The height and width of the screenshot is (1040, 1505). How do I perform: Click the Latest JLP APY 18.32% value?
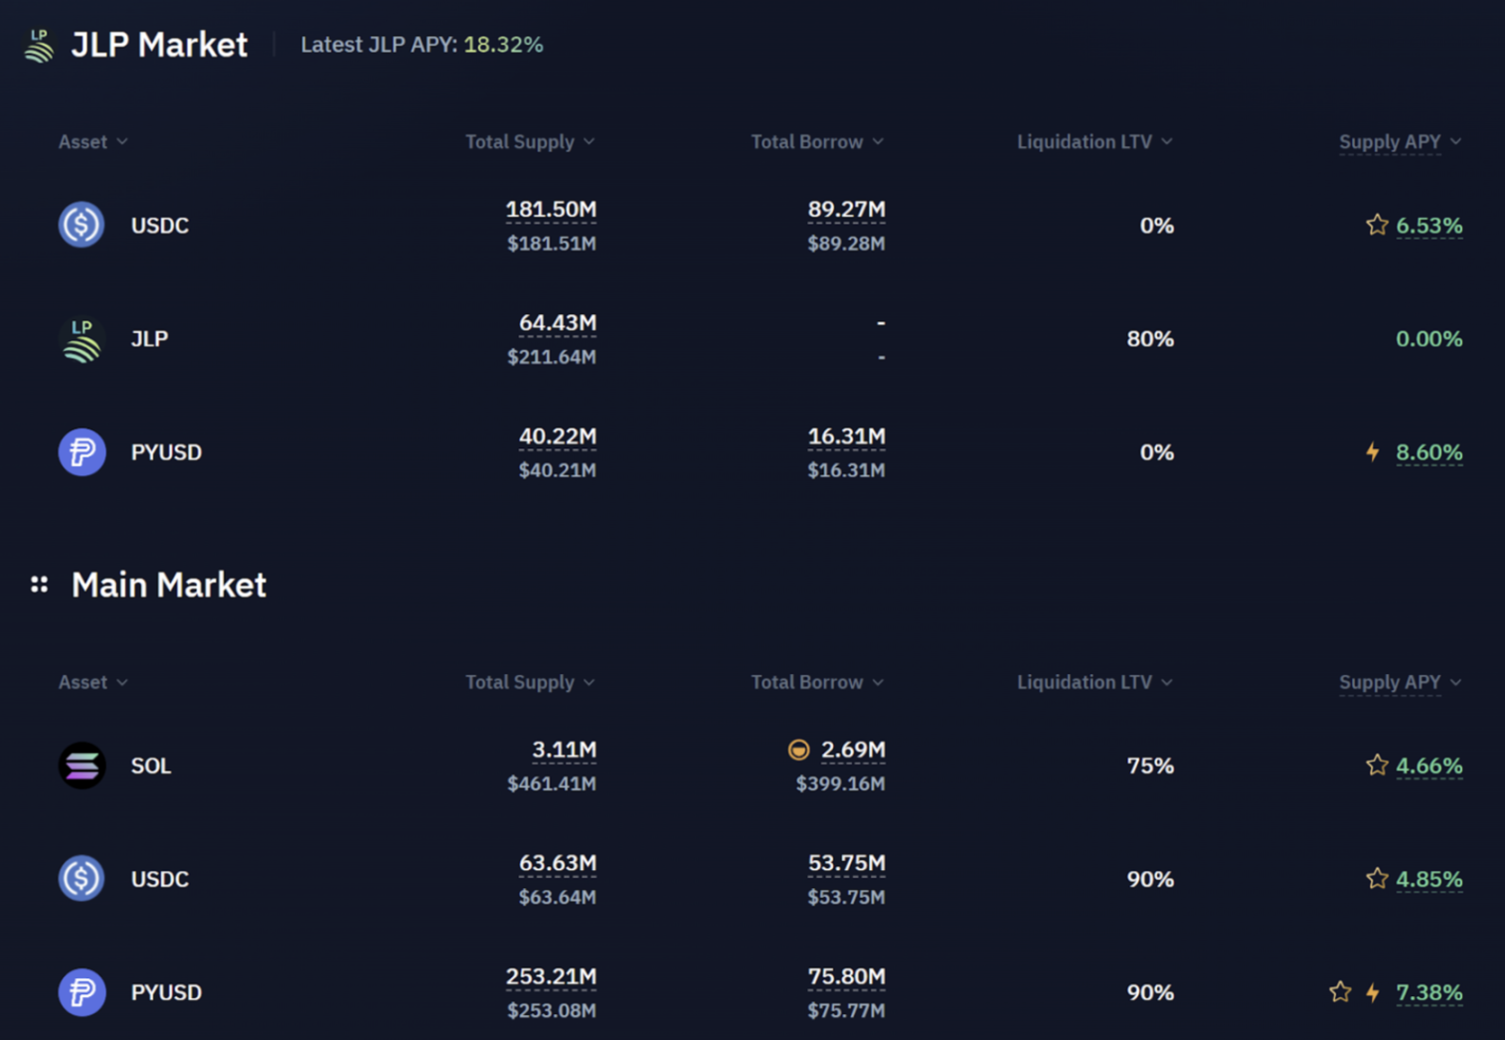(x=503, y=45)
